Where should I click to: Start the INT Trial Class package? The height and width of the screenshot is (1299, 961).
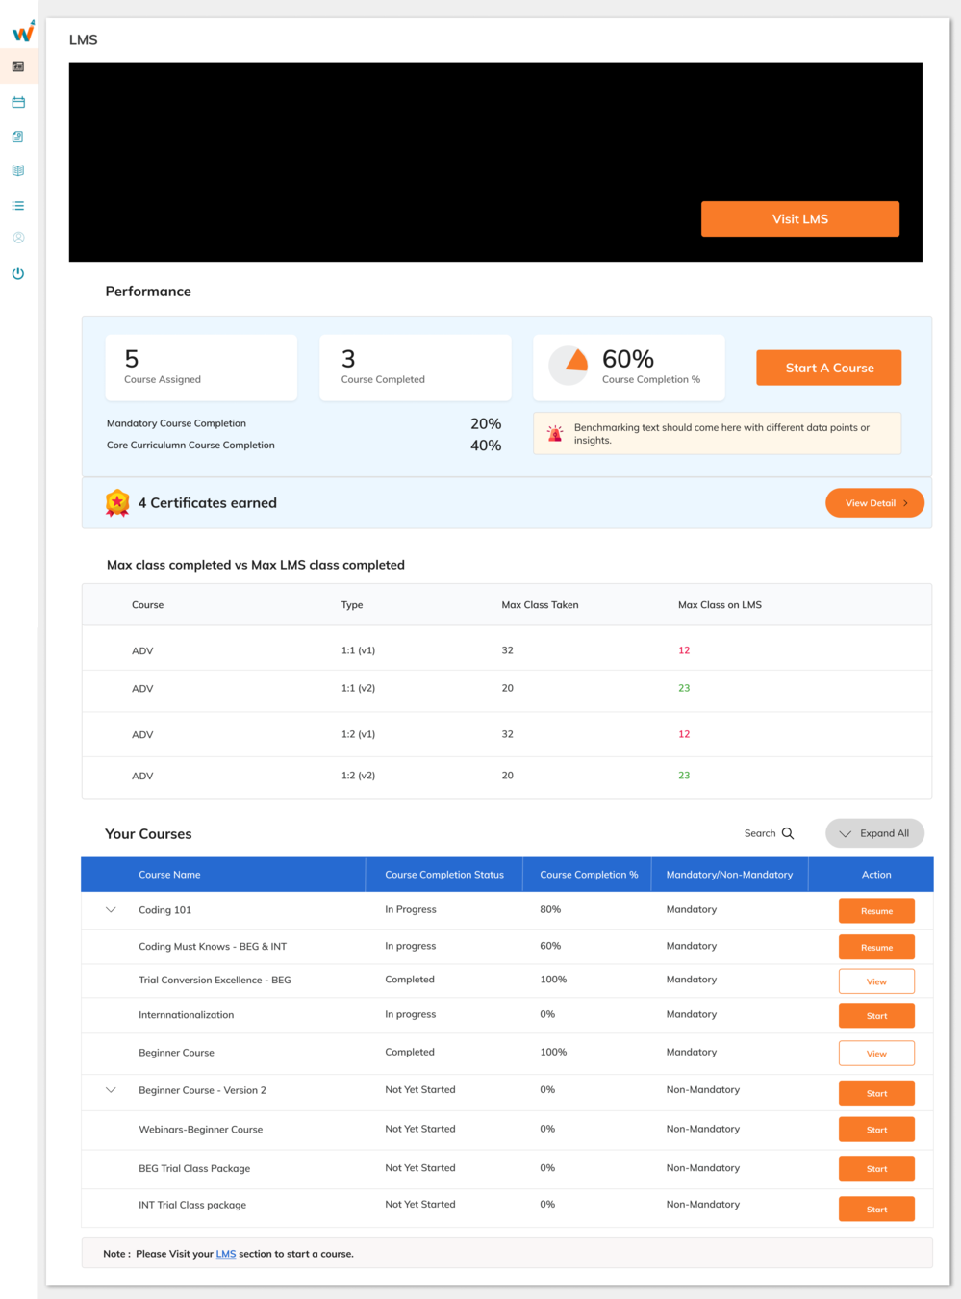[x=876, y=1210]
